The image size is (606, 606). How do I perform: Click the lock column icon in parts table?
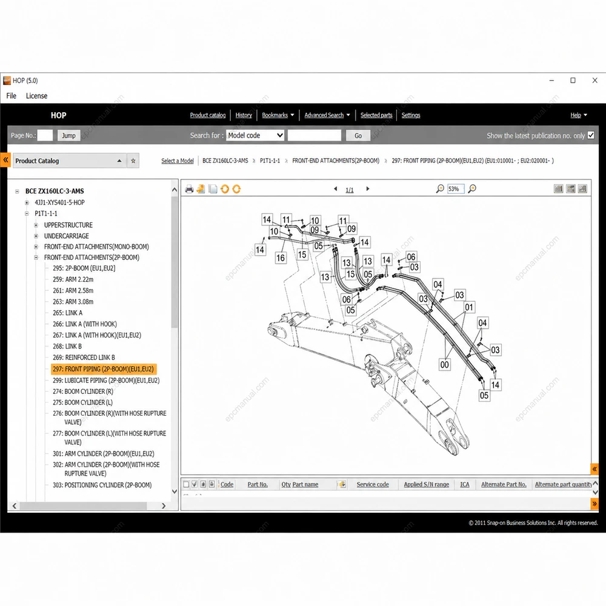tap(211, 484)
